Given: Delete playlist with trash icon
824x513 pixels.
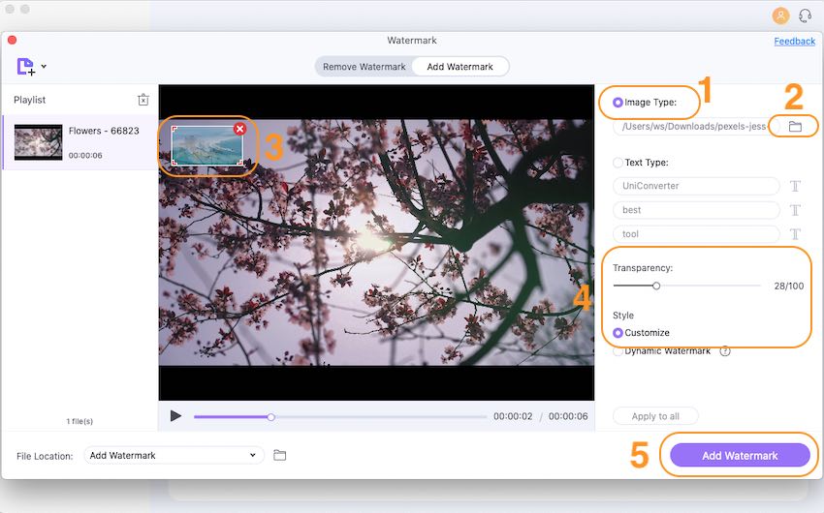Looking at the screenshot, I should 143,100.
